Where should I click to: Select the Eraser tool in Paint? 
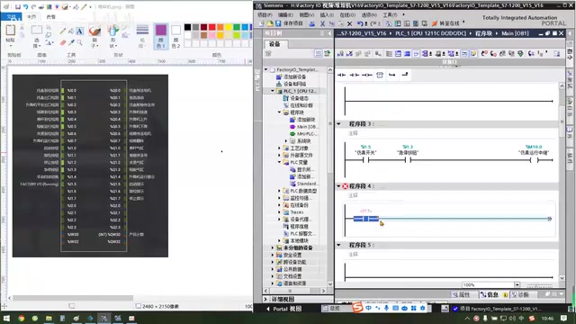[x=63, y=42]
